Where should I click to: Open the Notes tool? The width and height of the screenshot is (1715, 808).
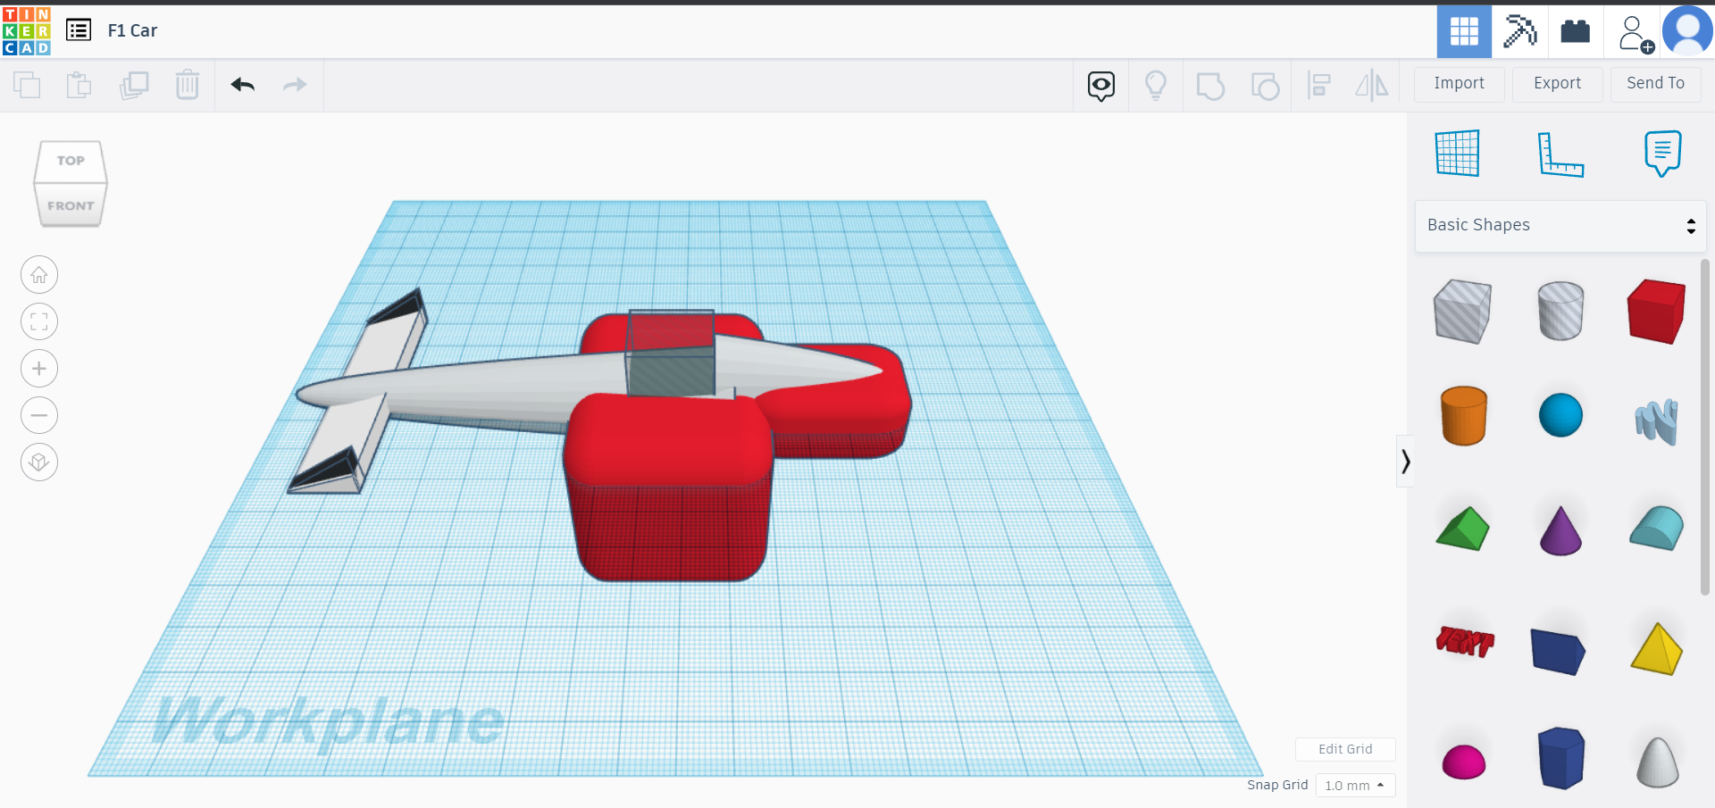pyautogui.click(x=1662, y=154)
